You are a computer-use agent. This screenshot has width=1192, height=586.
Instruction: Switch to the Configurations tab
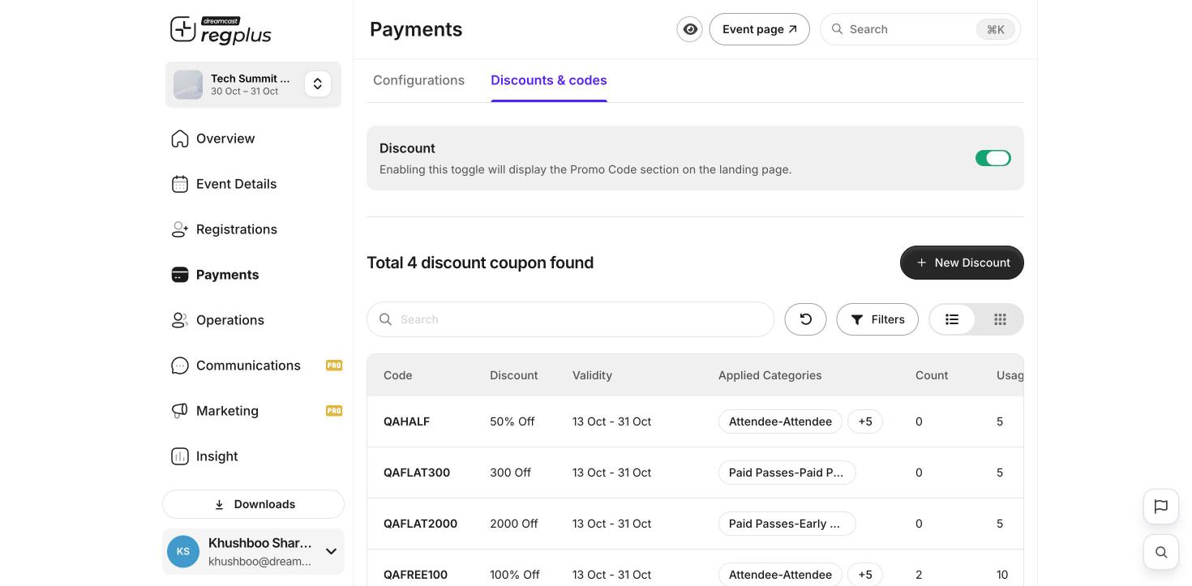(418, 80)
